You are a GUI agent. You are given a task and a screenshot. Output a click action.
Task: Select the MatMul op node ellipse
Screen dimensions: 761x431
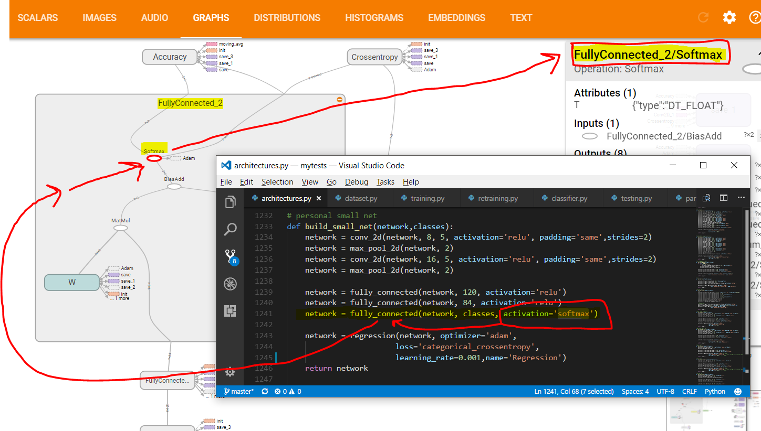(121, 228)
